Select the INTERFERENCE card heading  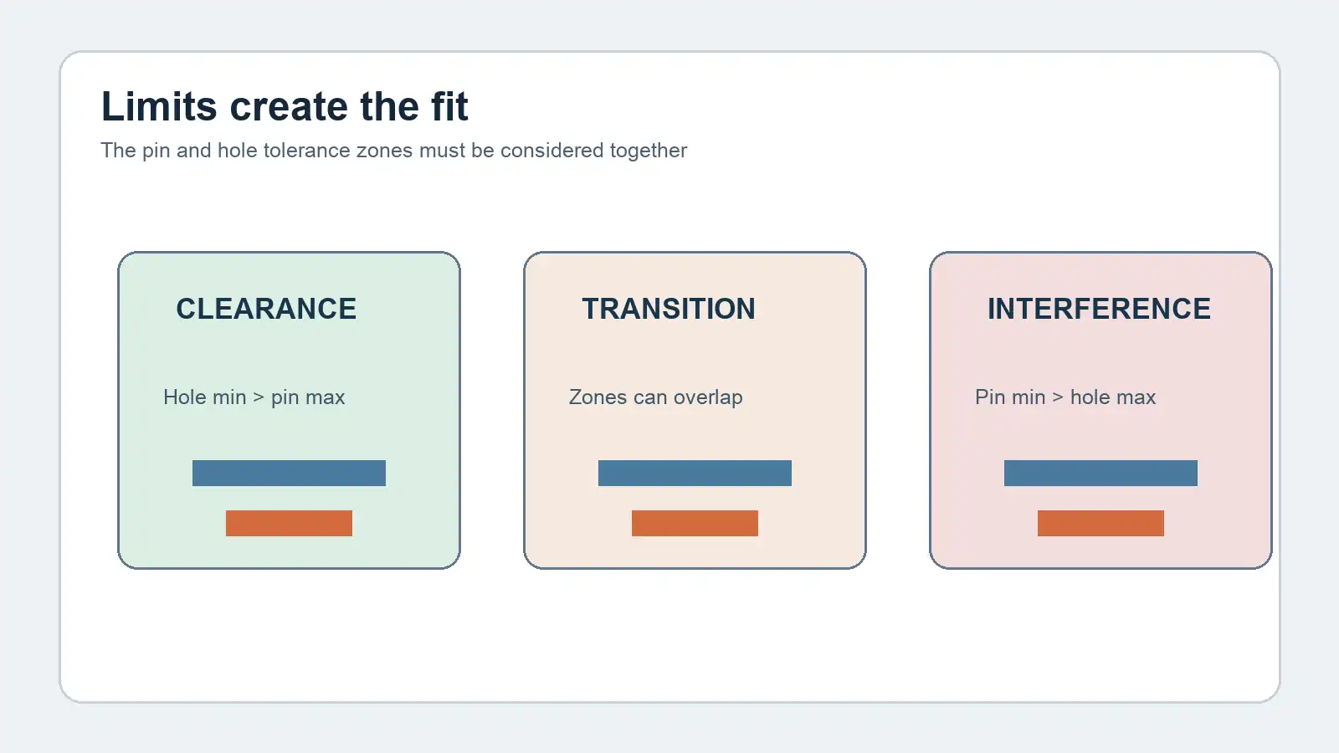tap(1099, 309)
